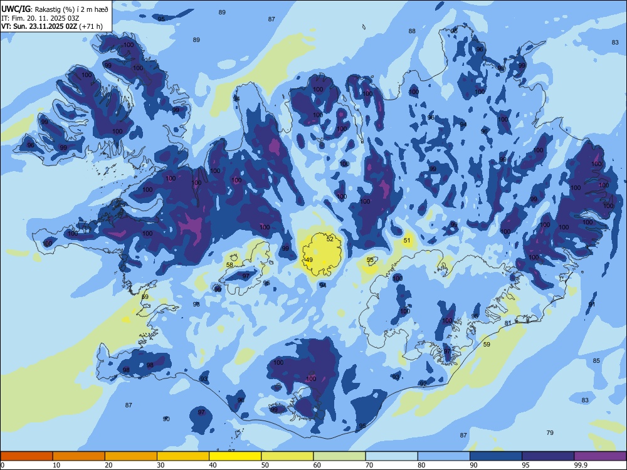Click the '81' value on the southeast coast
Viewport: 627px width, 470px height.
508,323
